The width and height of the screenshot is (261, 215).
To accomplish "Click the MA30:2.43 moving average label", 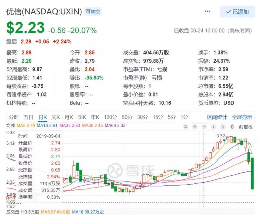I will point(92,125).
